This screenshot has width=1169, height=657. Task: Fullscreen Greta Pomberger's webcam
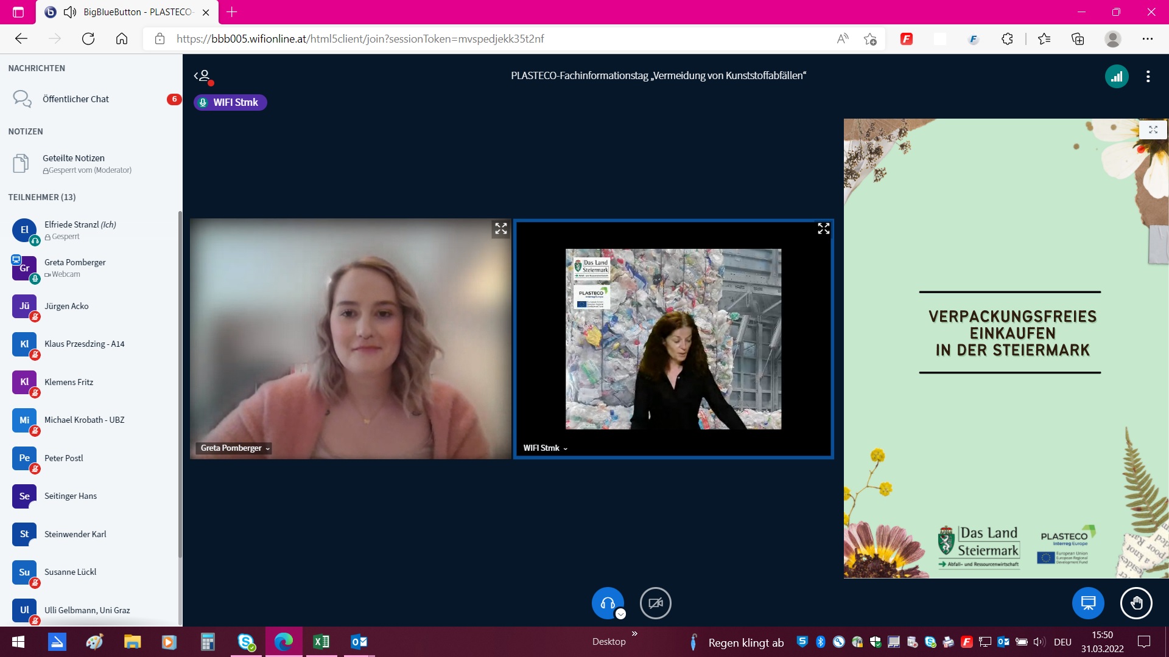click(x=501, y=229)
